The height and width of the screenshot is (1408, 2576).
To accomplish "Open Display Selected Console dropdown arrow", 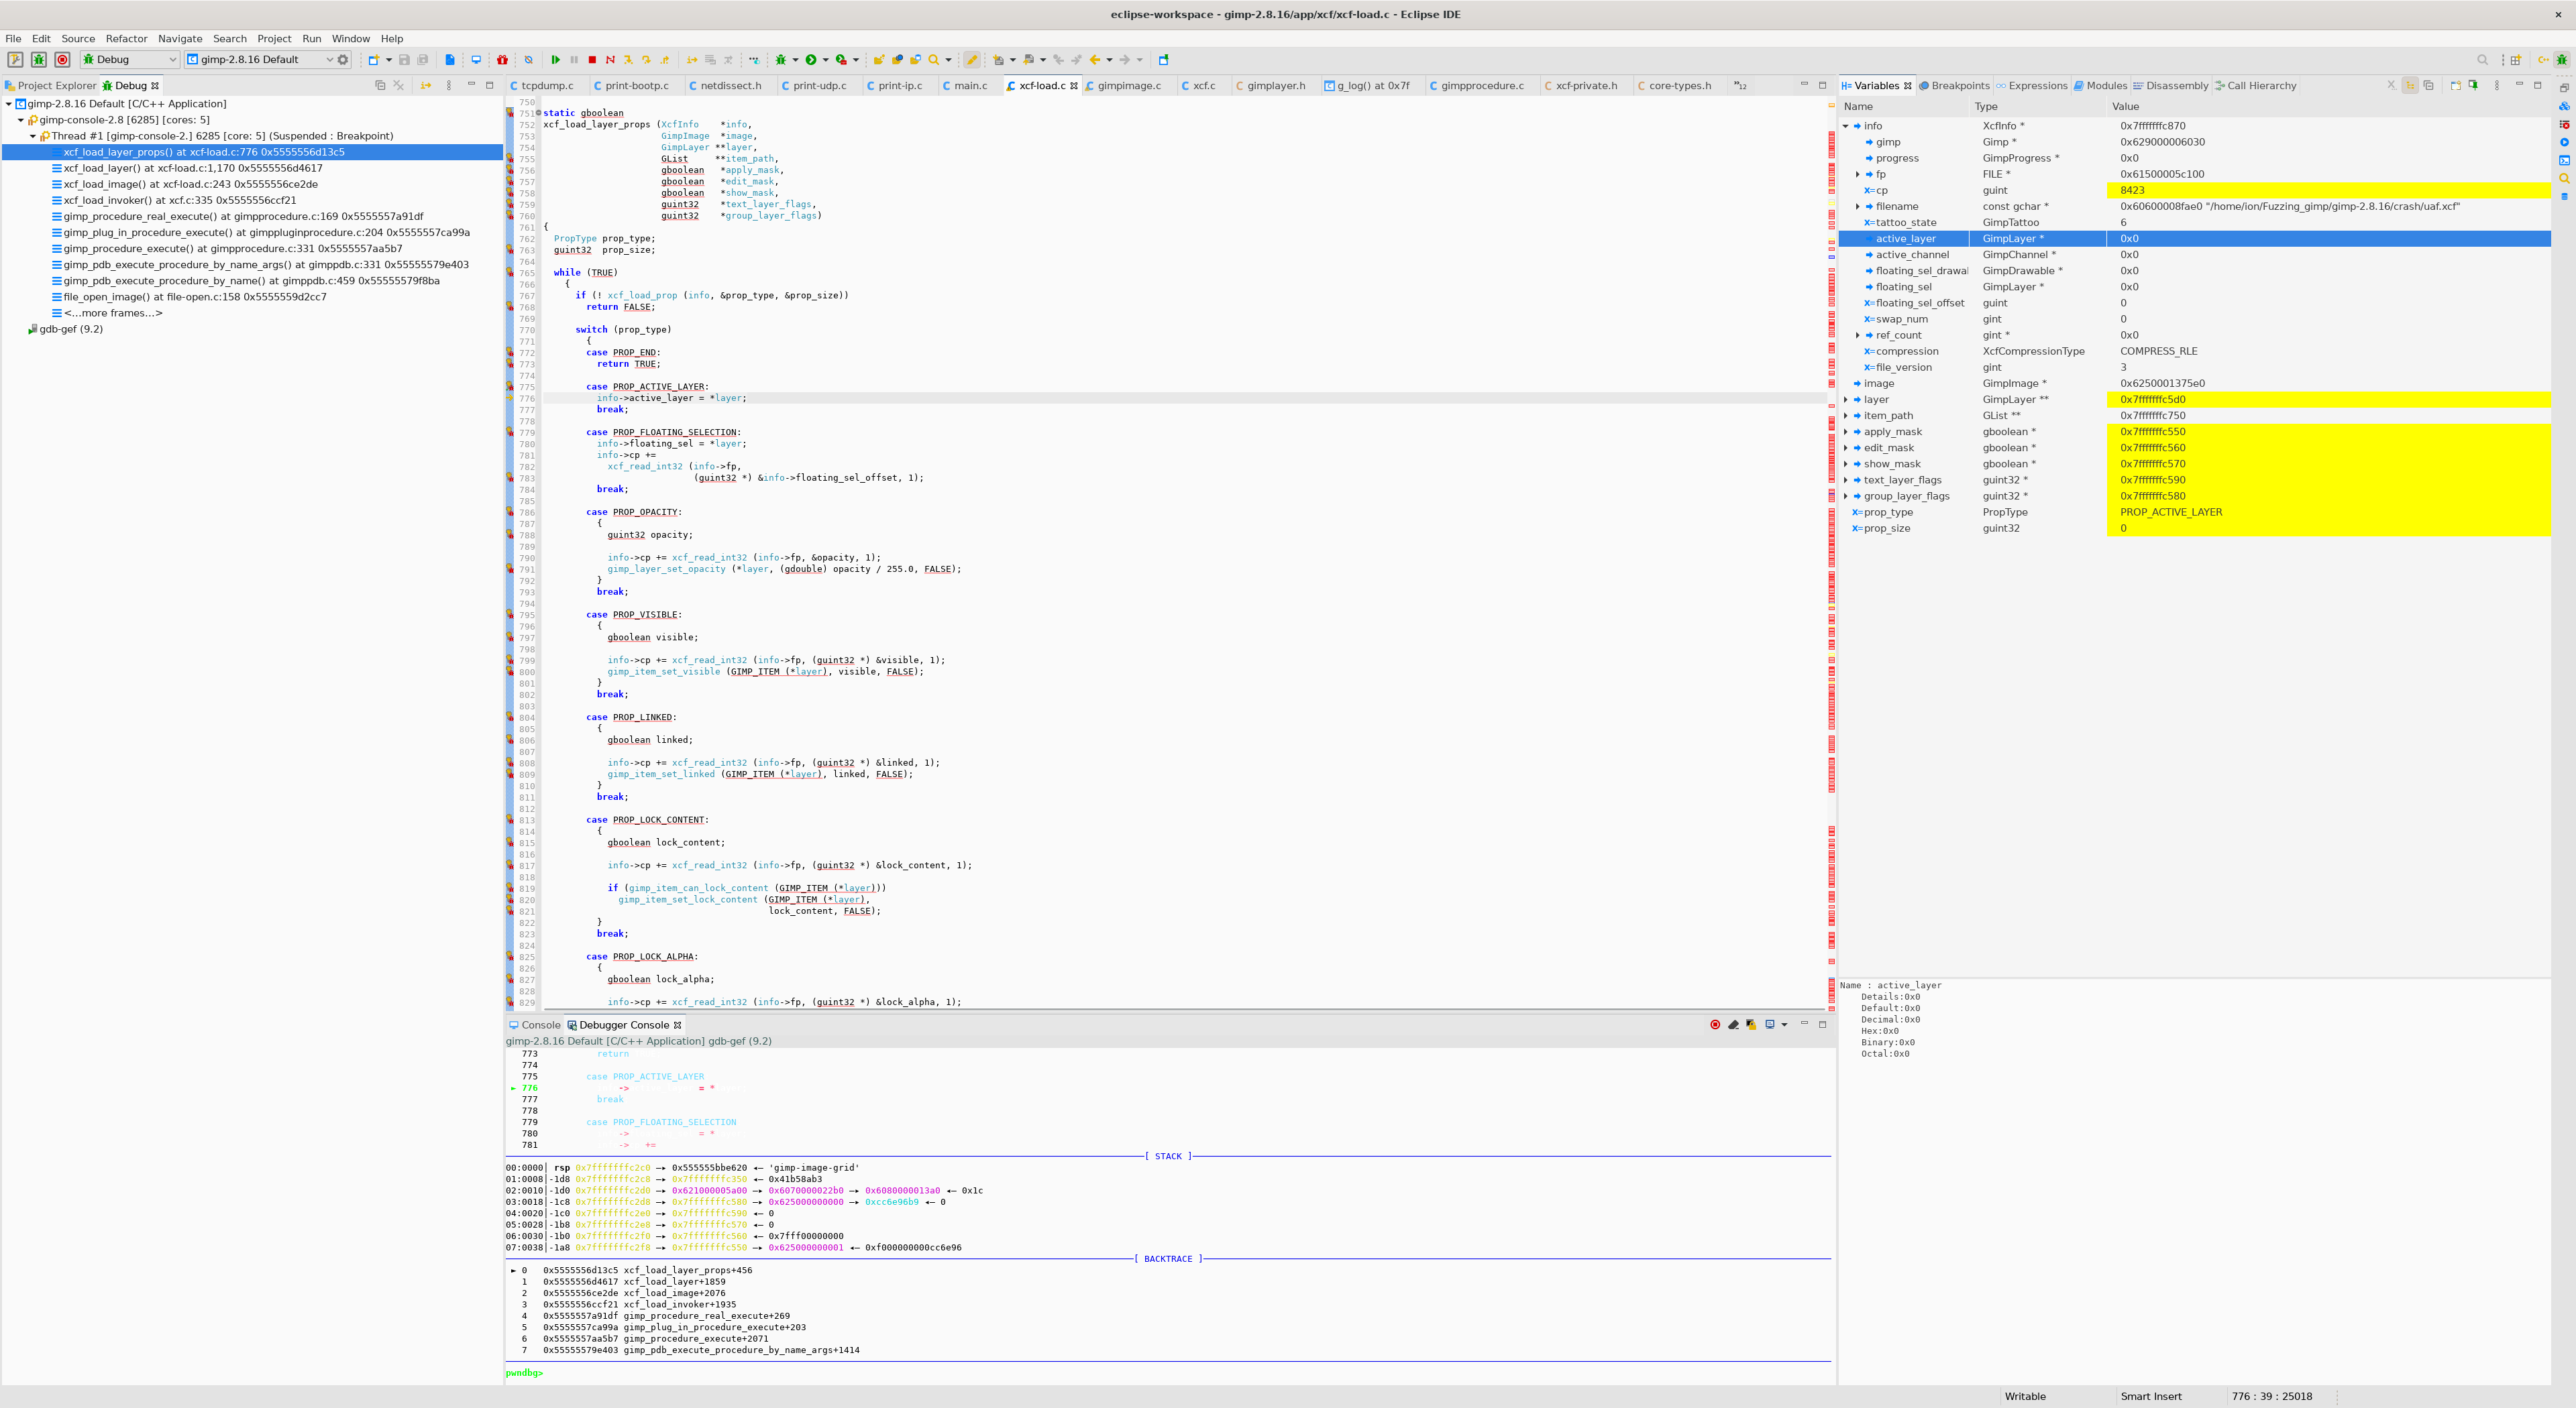I will tap(1784, 1024).
